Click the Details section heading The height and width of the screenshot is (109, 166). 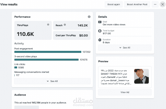point(103,17)
